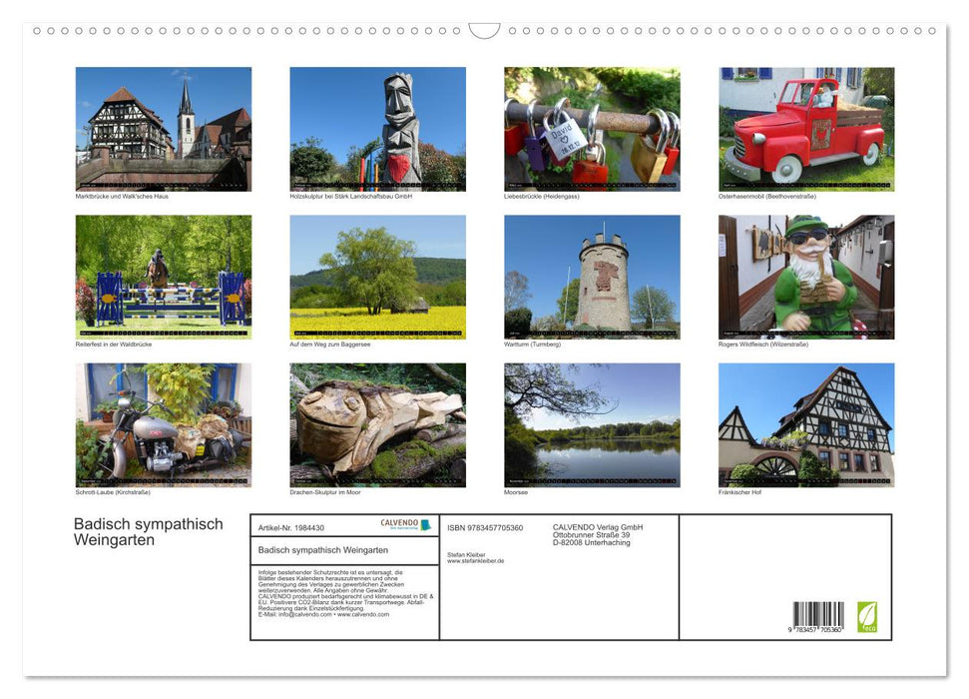Image resolution: width=969 pixels, height=699 pixels.
Task: Open the link www.stefankleiber.de
Action: 475,561
